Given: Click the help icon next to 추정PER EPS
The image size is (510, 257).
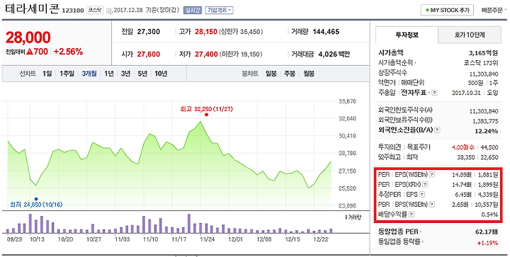Looking at the screenshot, I should [422, 195].
